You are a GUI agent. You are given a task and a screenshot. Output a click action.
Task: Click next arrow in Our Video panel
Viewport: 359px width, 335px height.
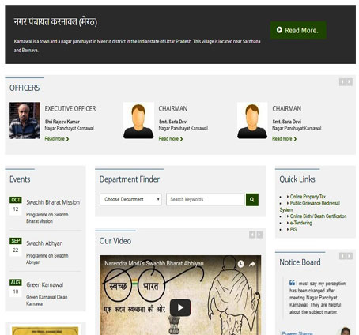[259, 235]
